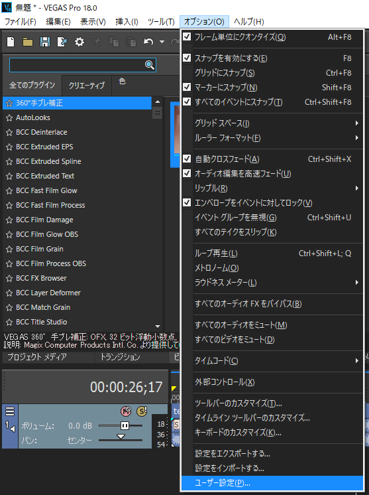Open 挿入(I) menu
Image resolution: width=369 pixels, height=495 pixels.
click(x=127, y=22)
